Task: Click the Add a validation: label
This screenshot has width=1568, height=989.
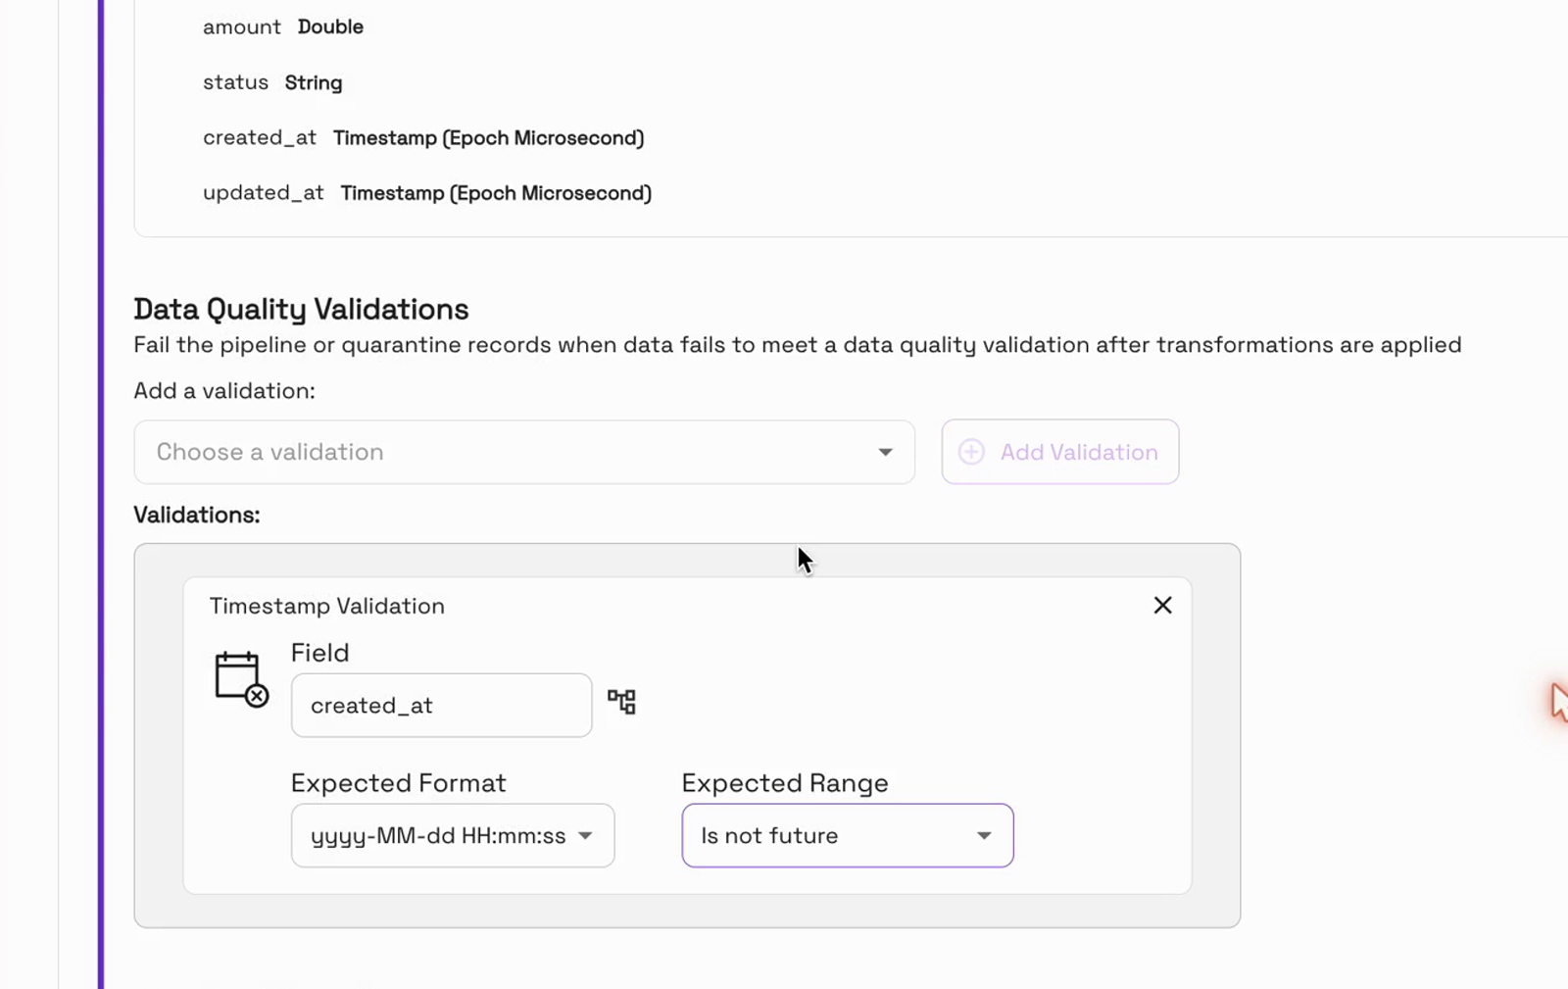Action: point(224,391)
